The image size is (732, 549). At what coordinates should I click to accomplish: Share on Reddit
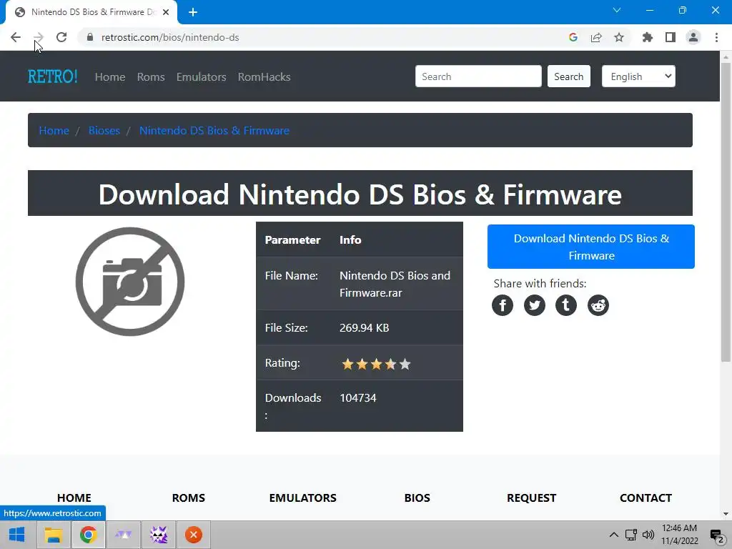(598, 305)
